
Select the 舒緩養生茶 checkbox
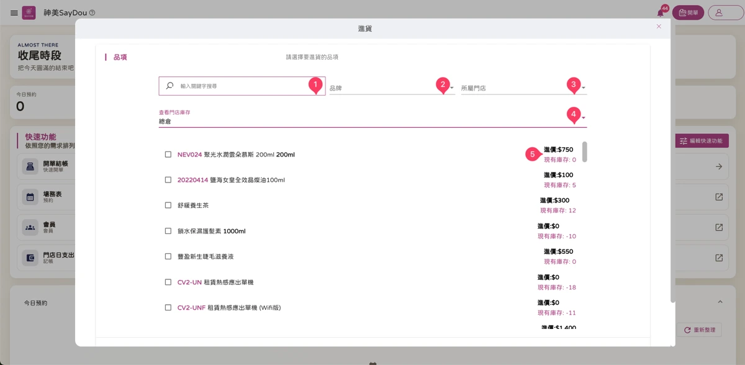[168, 205]
